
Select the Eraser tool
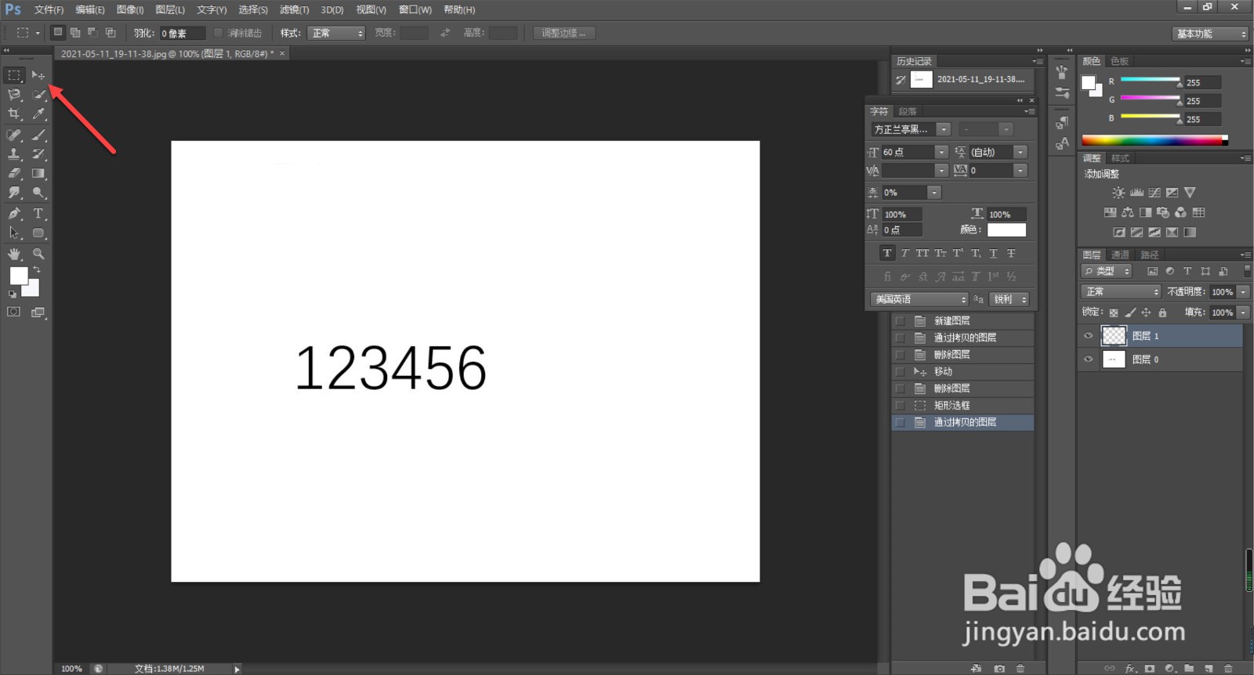14,174
